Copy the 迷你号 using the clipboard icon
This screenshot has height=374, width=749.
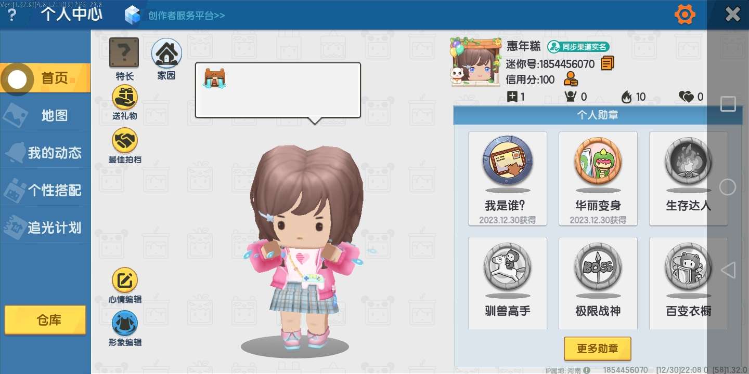point(607,64)
